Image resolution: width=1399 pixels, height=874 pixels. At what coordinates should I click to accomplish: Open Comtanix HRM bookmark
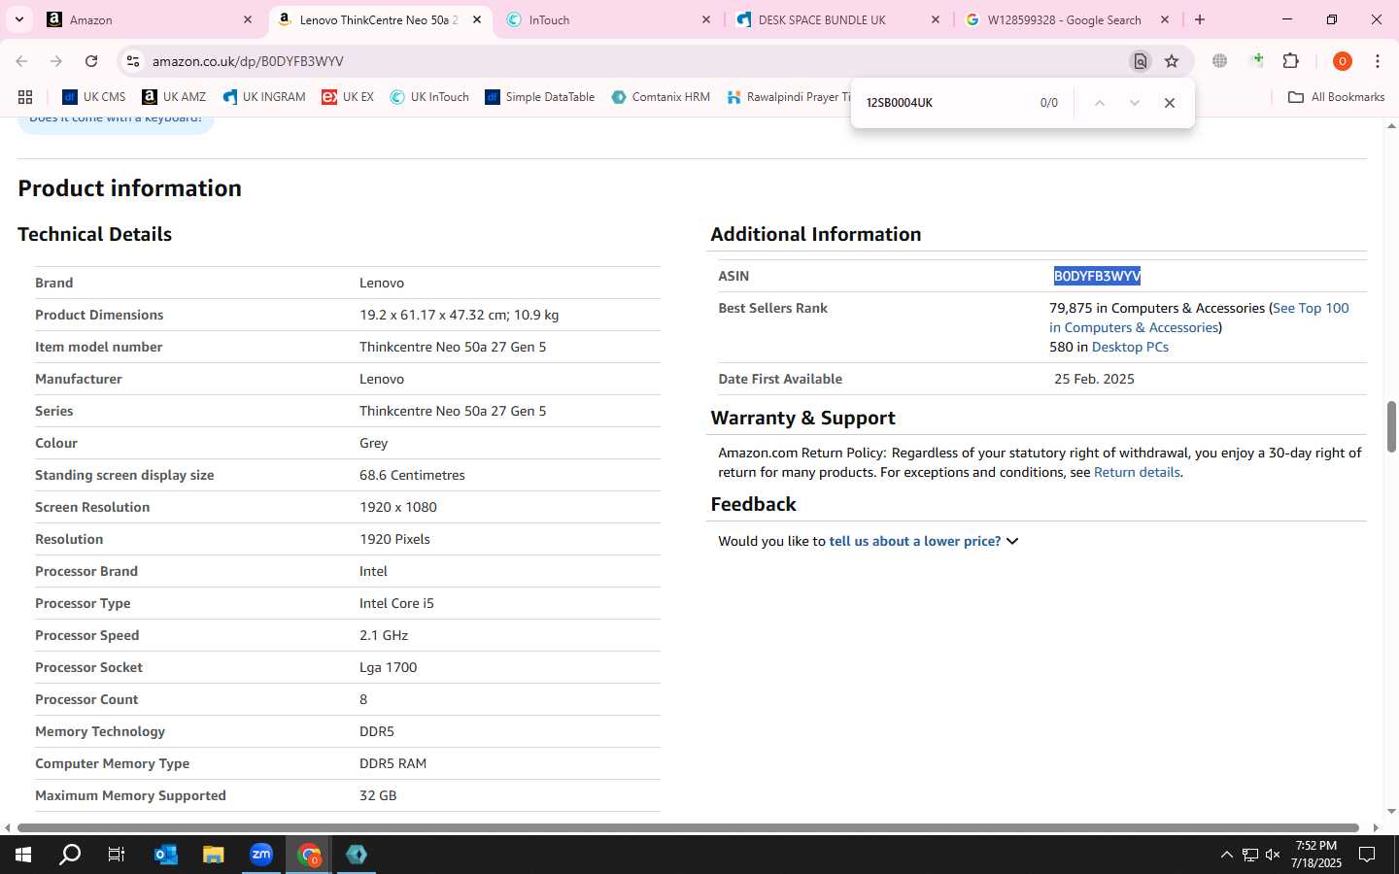click(x=661, y=97)
